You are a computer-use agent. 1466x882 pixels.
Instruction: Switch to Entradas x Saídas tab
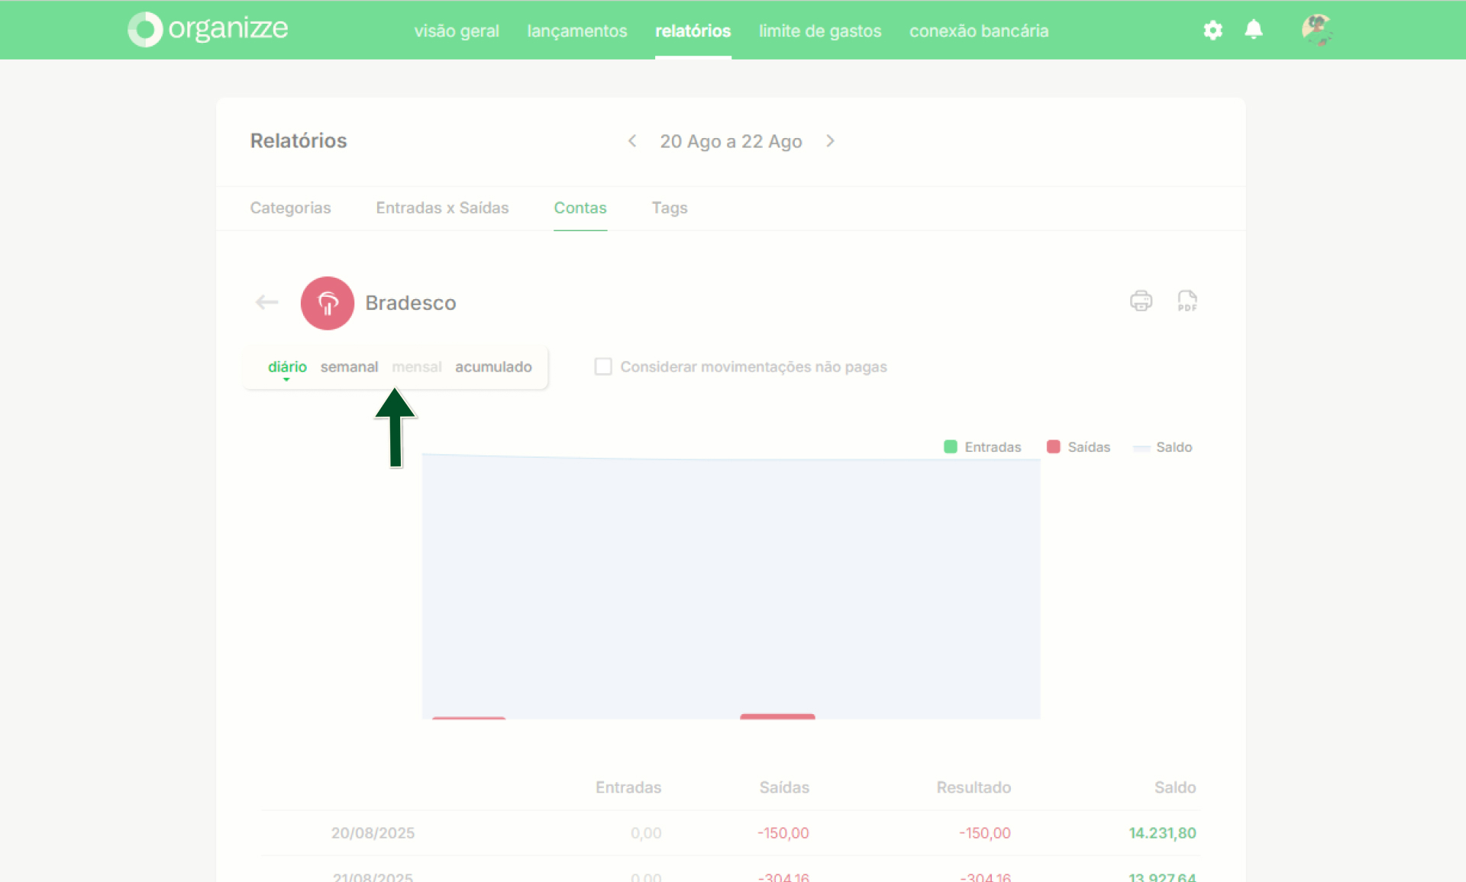[x=442, y=208]
